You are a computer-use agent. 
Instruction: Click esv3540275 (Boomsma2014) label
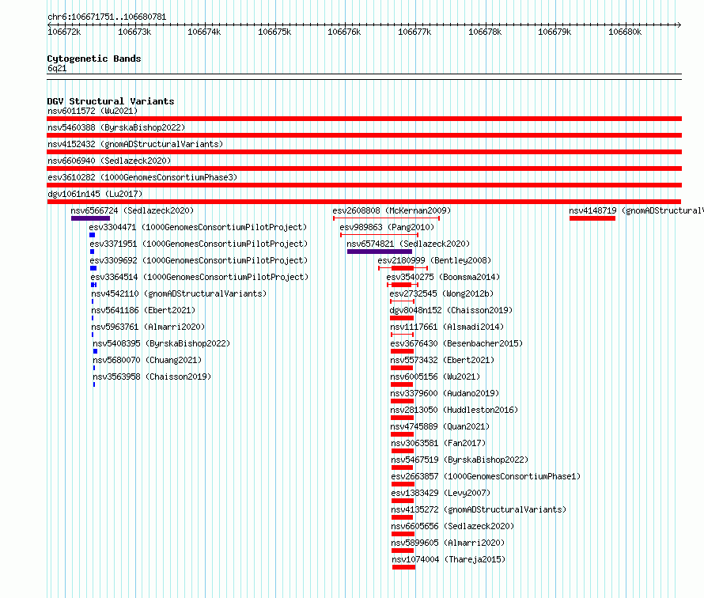(443, 277)
